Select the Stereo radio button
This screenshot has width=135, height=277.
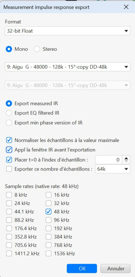tap(37, 49)
